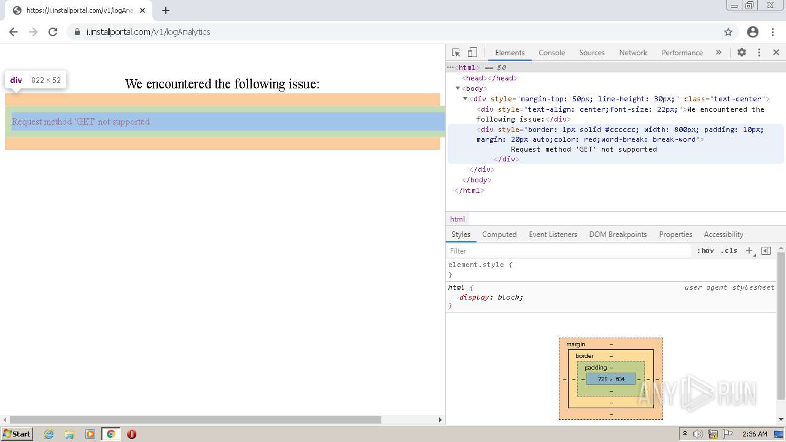786x442 pixels.
Task: Collapse the body element node
Action: tap(457, 88)
